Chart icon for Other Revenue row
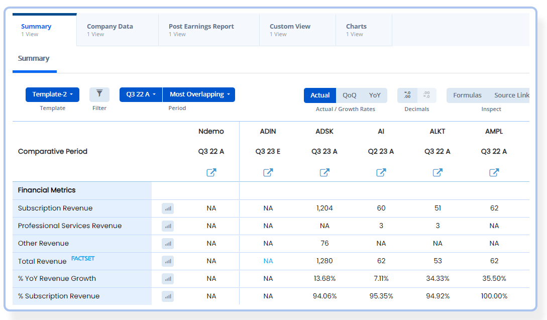Screen dimensions: 547x320 (168, 244)
